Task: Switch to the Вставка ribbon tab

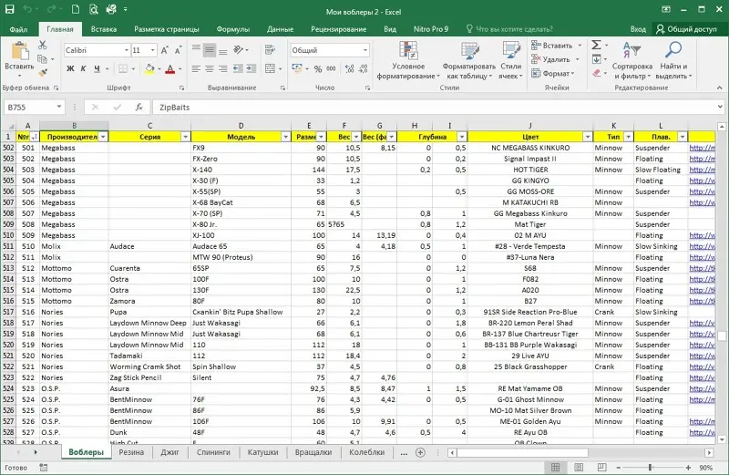Action: pyautogui.click(x=104, y=29)
